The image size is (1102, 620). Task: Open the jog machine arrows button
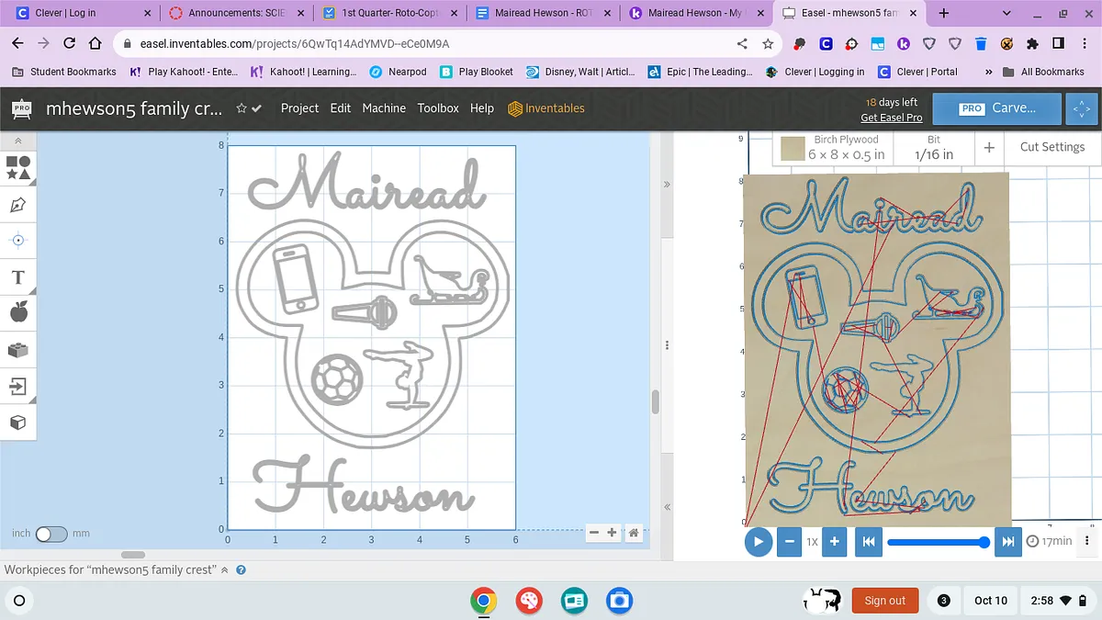click(1080, 107)
